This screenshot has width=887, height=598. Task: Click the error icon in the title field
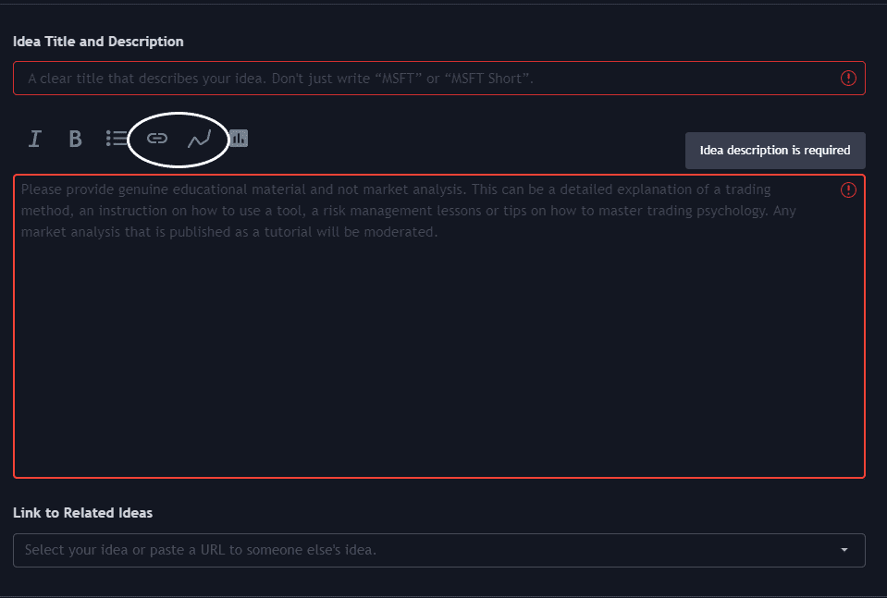click(848, 78)
